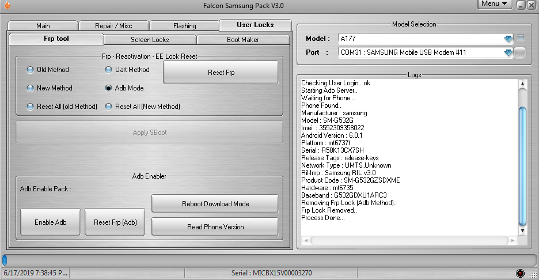Click log line 'Process Done...'
Viewport: 539px width, 280px height.
click(323, 218)
